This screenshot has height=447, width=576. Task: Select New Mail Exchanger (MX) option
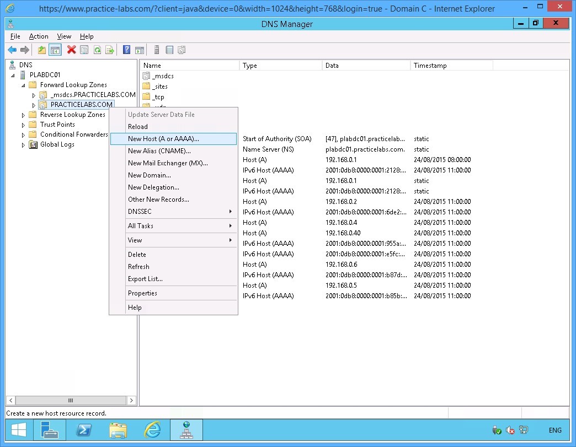coord(168,163)
